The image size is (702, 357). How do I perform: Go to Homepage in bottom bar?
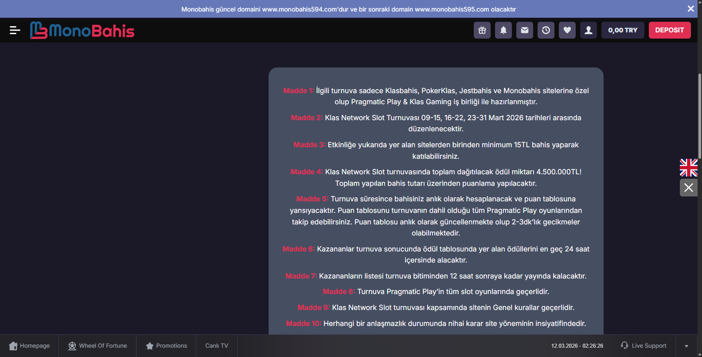click(29, 346)
